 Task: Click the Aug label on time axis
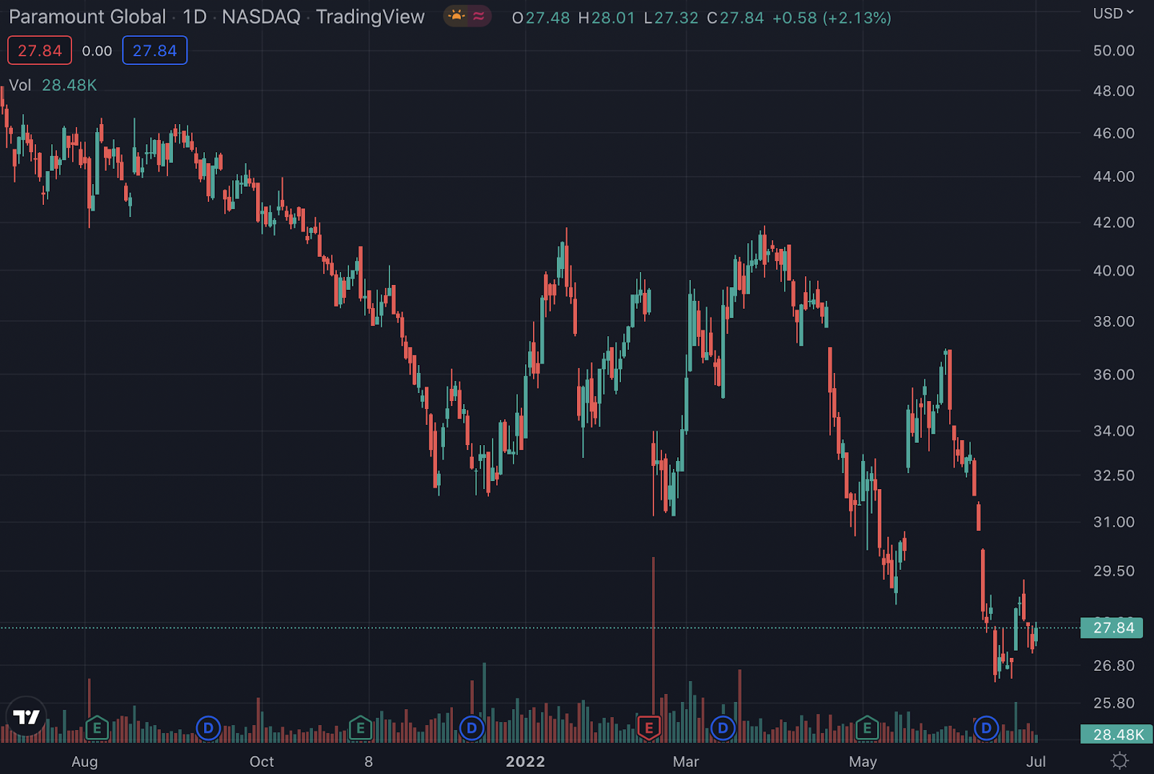(x=85, y=762)
